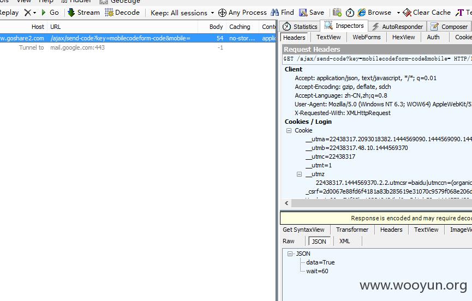Click the data=True JSON node
The width and height of the screenshot is (472, 301).
(x=320, y=262)
